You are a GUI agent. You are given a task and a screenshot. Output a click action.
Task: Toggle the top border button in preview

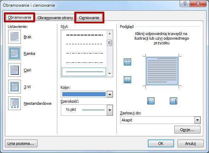[x=127, y=62]
